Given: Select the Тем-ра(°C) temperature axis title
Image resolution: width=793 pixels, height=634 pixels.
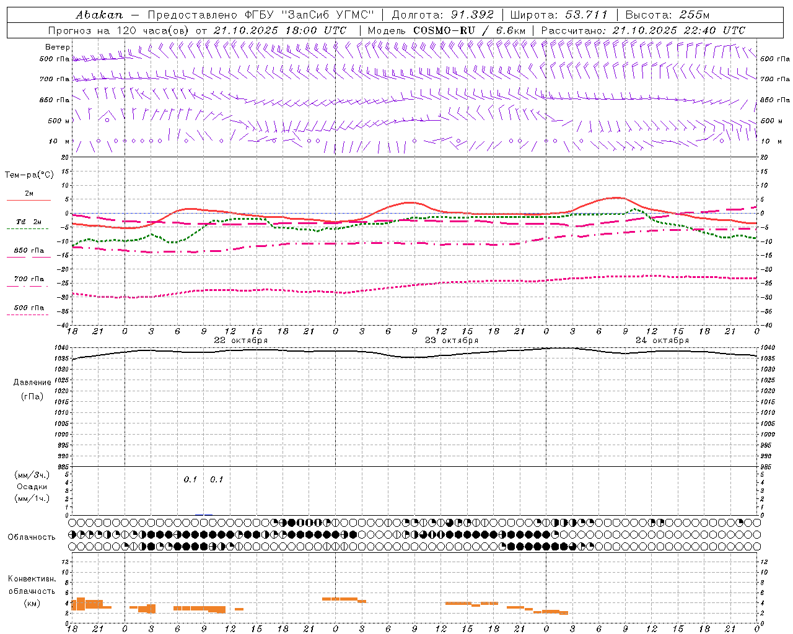Looking at the screenshot, I should click(x=29, y=175).
